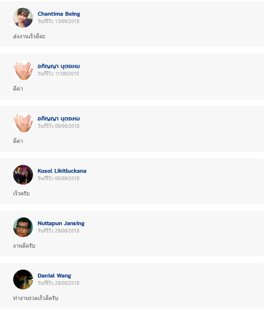The image size is (265, 310).
Task: Open the Nuttapun Jansing name link
Action: [x=61, y=223]
